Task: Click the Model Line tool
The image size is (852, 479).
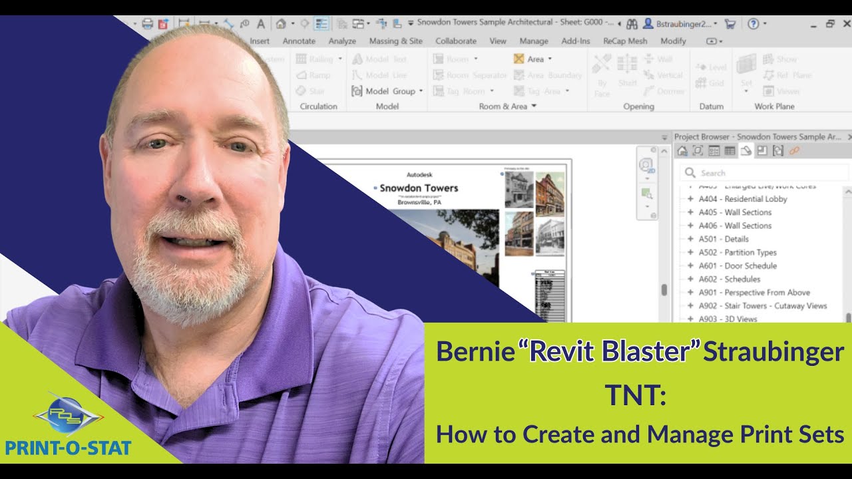Action: [379, 75]
